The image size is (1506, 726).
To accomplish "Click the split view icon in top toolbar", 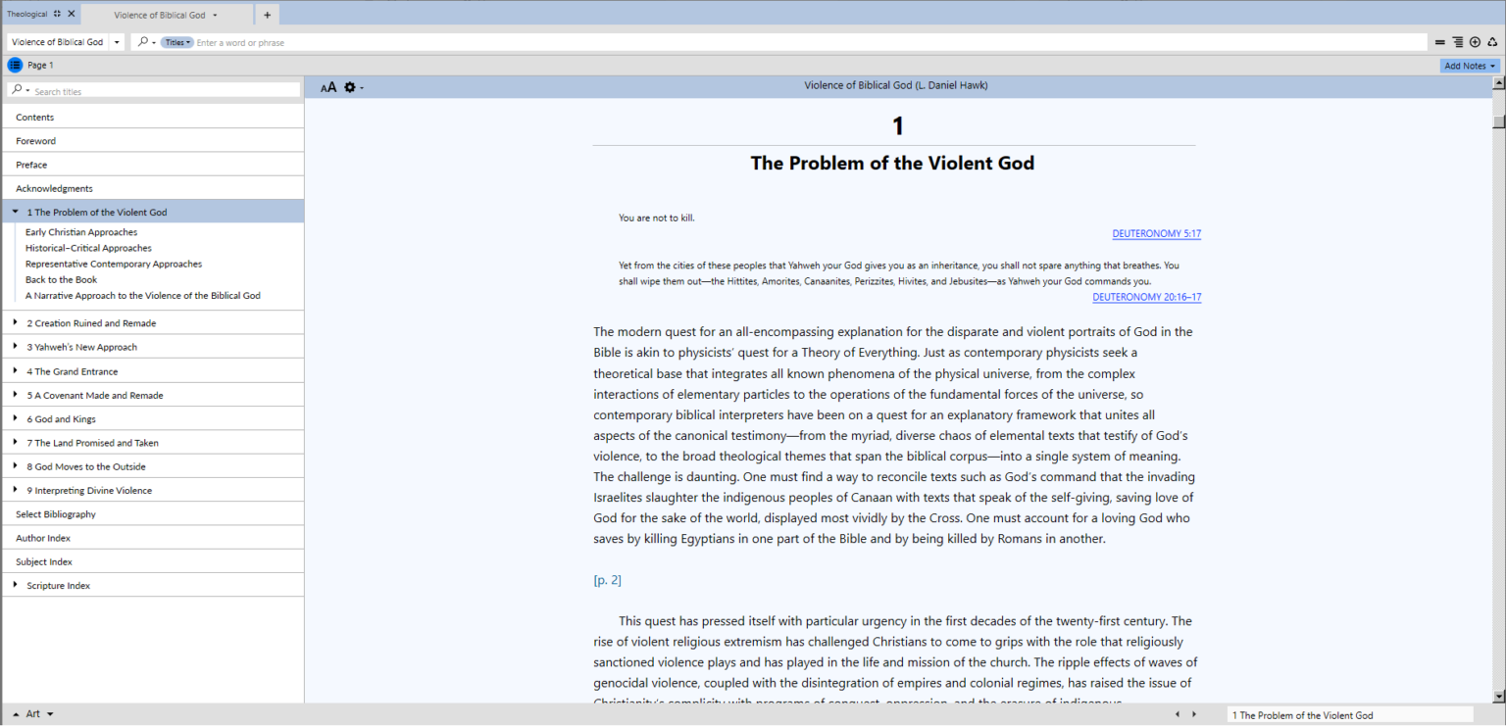I will (1439, 42).
